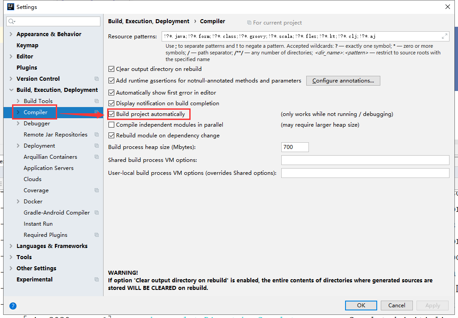Expand the Compiler node arrow
Screen dimensions: 458x318
pyautogui.click(x=18, y=112)
